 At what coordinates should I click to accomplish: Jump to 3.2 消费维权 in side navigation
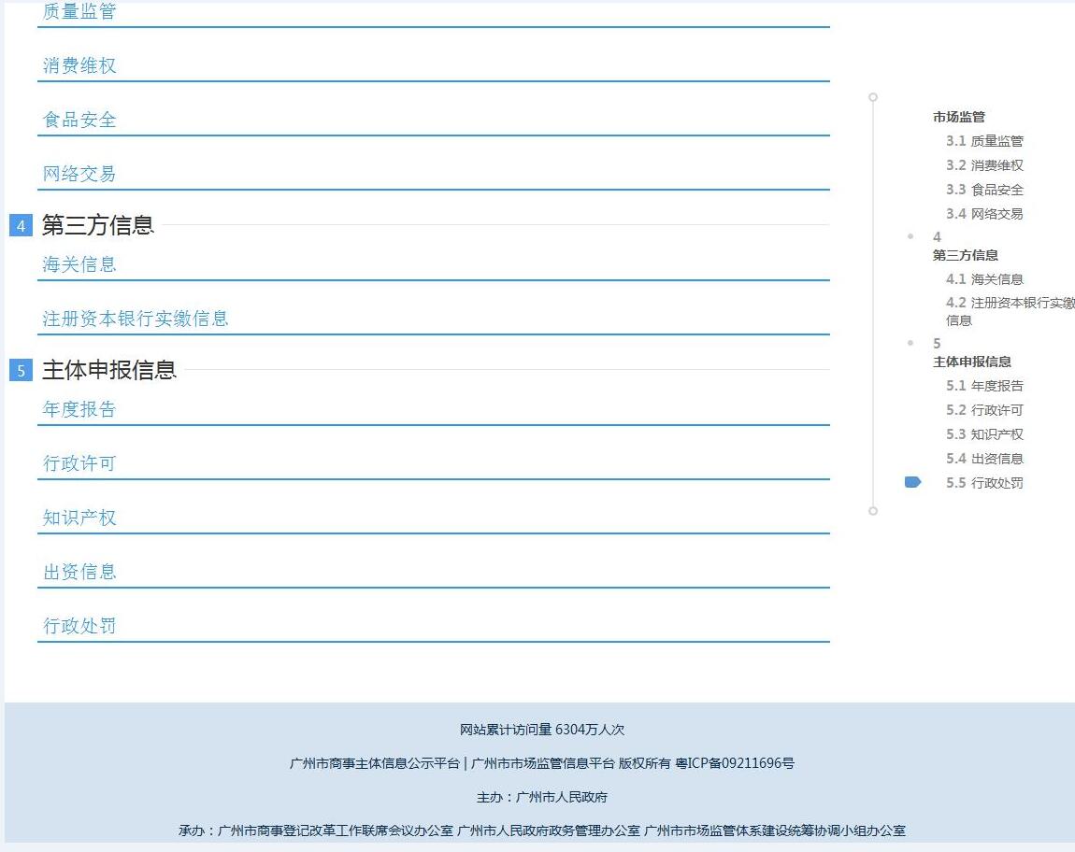click(x=984, y=165)
